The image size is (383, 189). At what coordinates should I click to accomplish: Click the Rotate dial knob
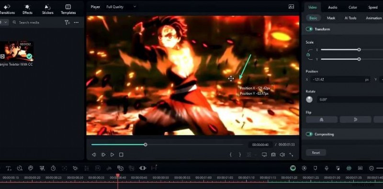coord(309,100)
